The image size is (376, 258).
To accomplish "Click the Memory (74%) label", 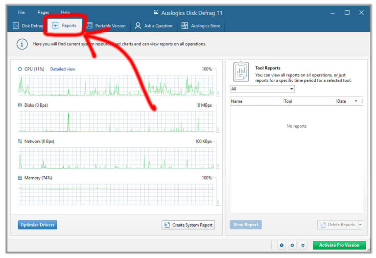I will coord(38,178).
